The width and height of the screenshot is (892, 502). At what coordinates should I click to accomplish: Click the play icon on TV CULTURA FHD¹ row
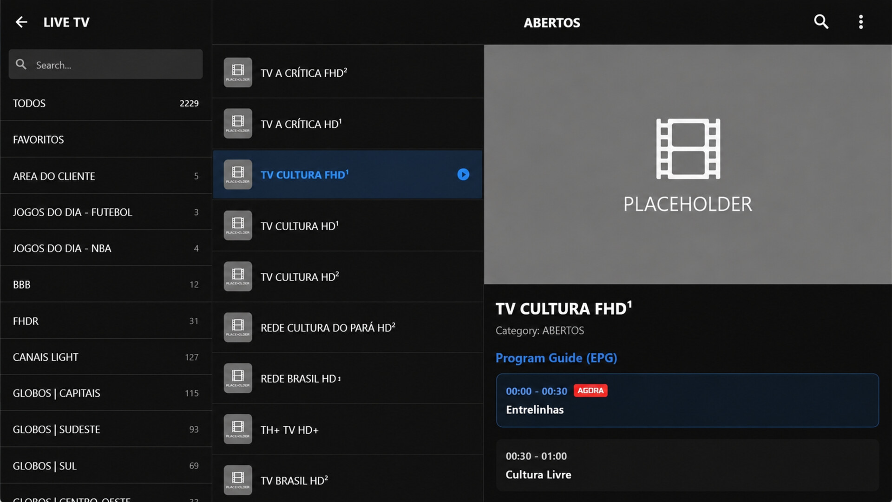(463, 174)
